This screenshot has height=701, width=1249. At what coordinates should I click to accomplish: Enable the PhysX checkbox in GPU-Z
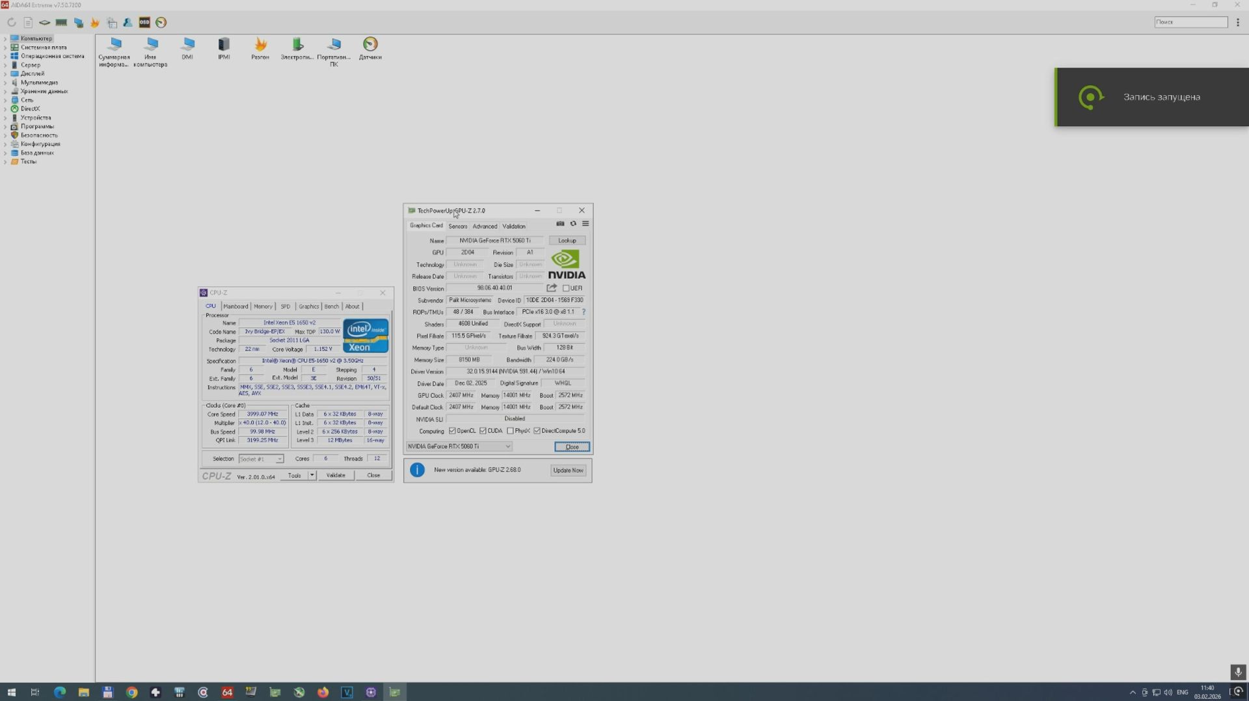click(510, 430)
